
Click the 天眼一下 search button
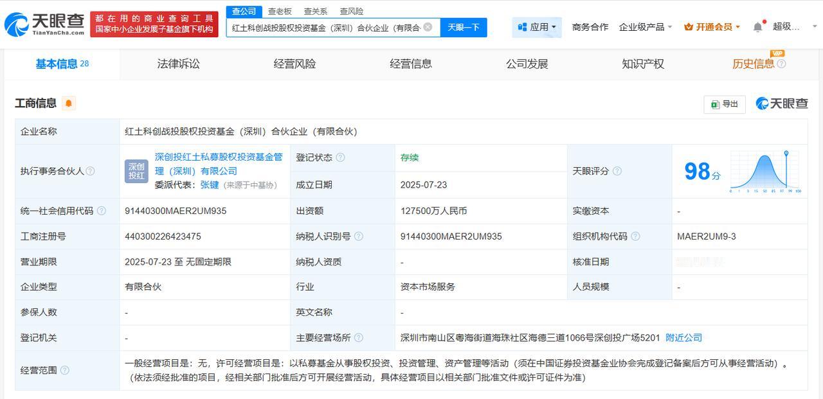coord(464,27)
